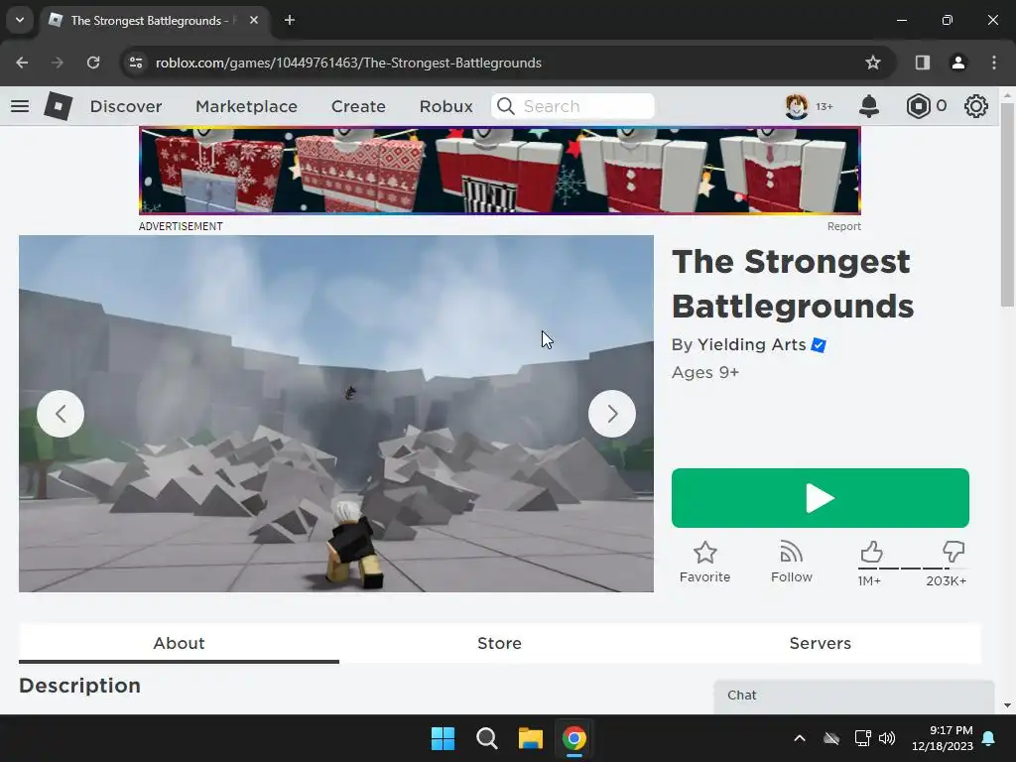
Task: Go to Roblox home via logo
Action: coord(58,106)
